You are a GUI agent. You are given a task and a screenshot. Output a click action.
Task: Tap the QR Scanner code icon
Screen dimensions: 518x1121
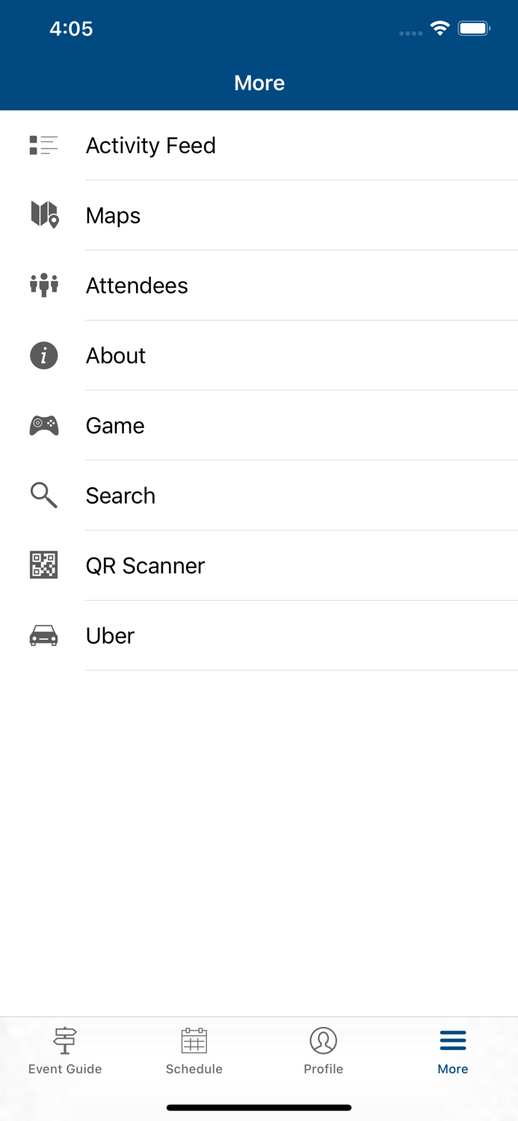pos(44,566)
